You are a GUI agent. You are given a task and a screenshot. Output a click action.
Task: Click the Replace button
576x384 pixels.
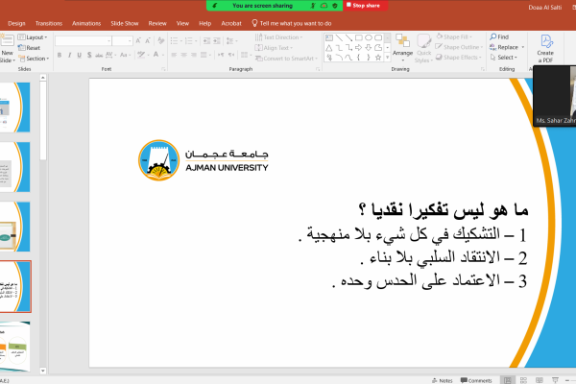click(507, 47)
